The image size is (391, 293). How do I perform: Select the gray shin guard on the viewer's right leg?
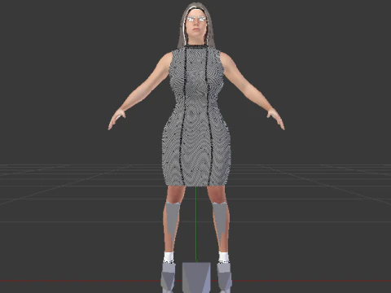[220, 219]
